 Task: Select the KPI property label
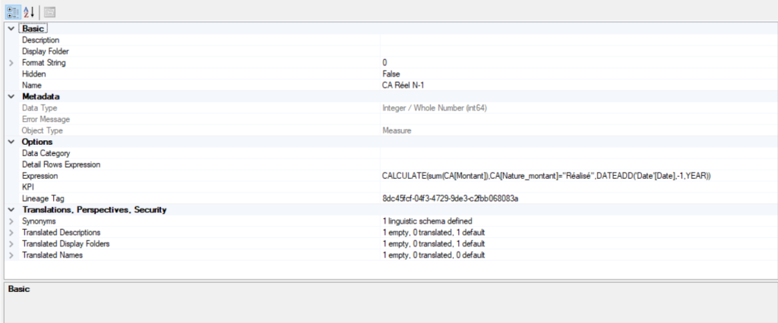[x=27, y=187]
